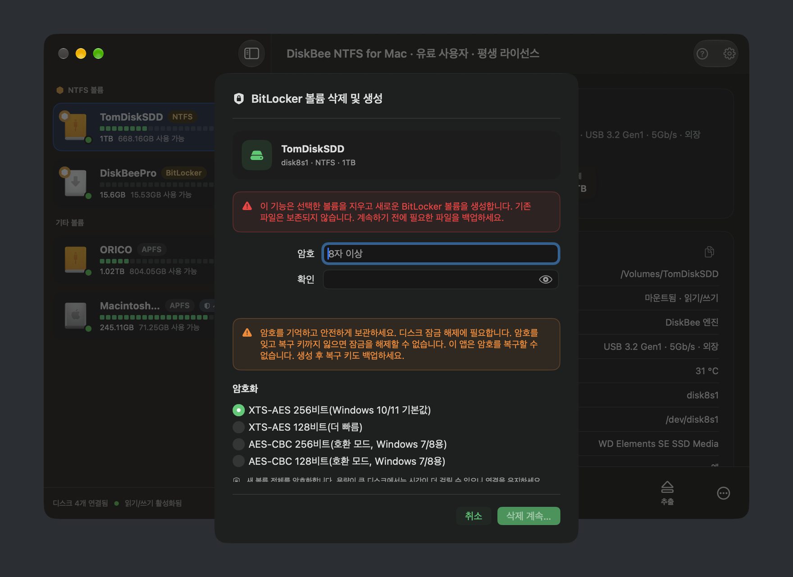Select XTS-AES 128비트 radio option
793x577 pixels.
click(238, 427)
